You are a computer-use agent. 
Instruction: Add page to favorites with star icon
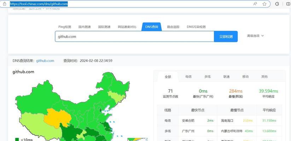264,4
